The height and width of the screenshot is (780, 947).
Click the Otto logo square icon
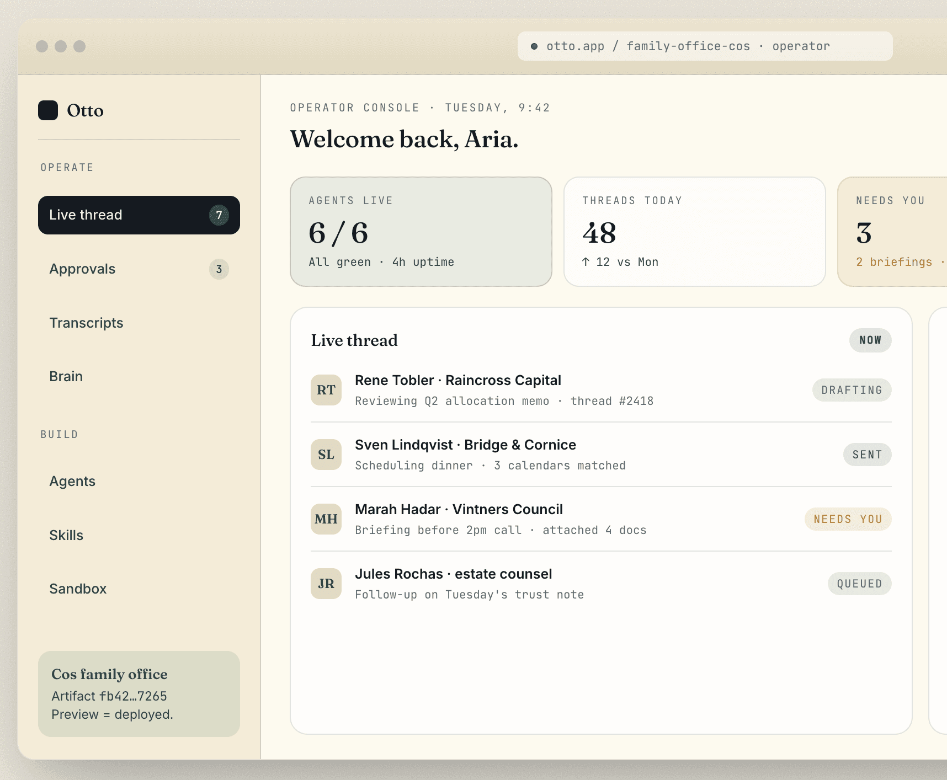pos(48,110)
